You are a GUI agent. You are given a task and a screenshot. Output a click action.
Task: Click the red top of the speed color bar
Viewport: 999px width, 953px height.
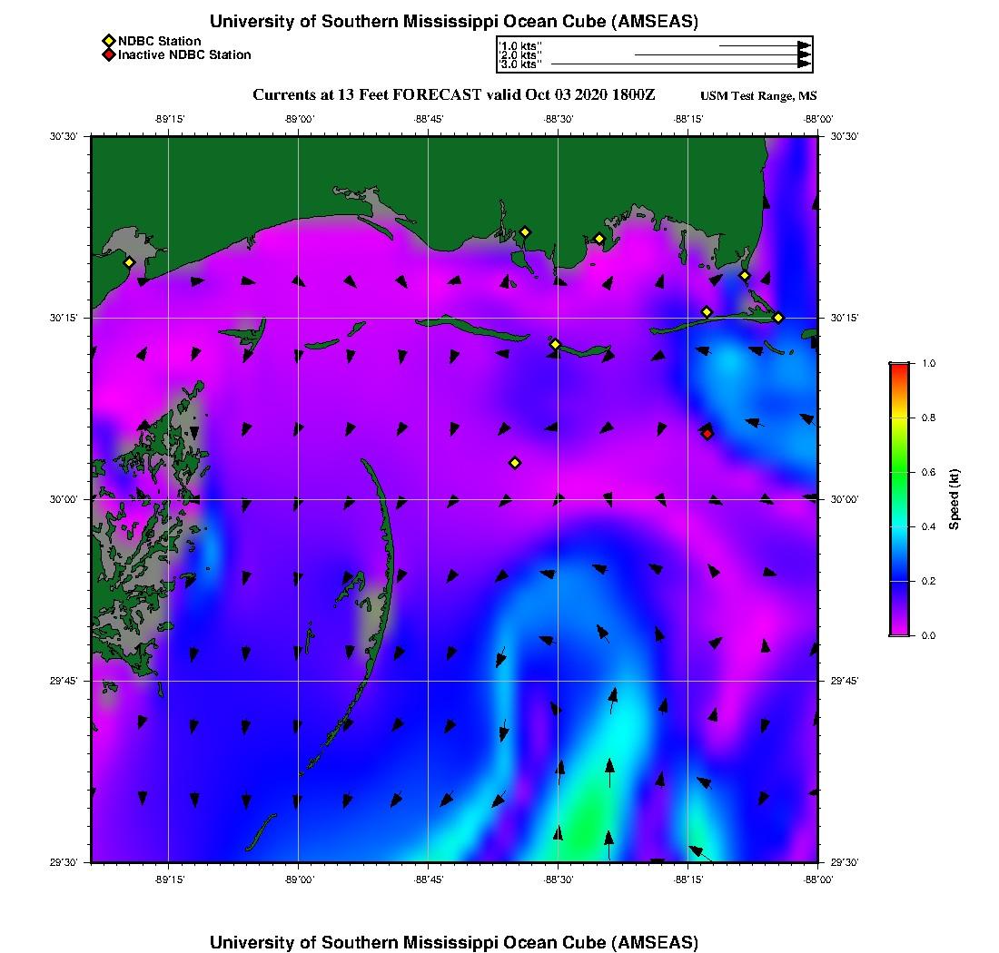[899, 369]
